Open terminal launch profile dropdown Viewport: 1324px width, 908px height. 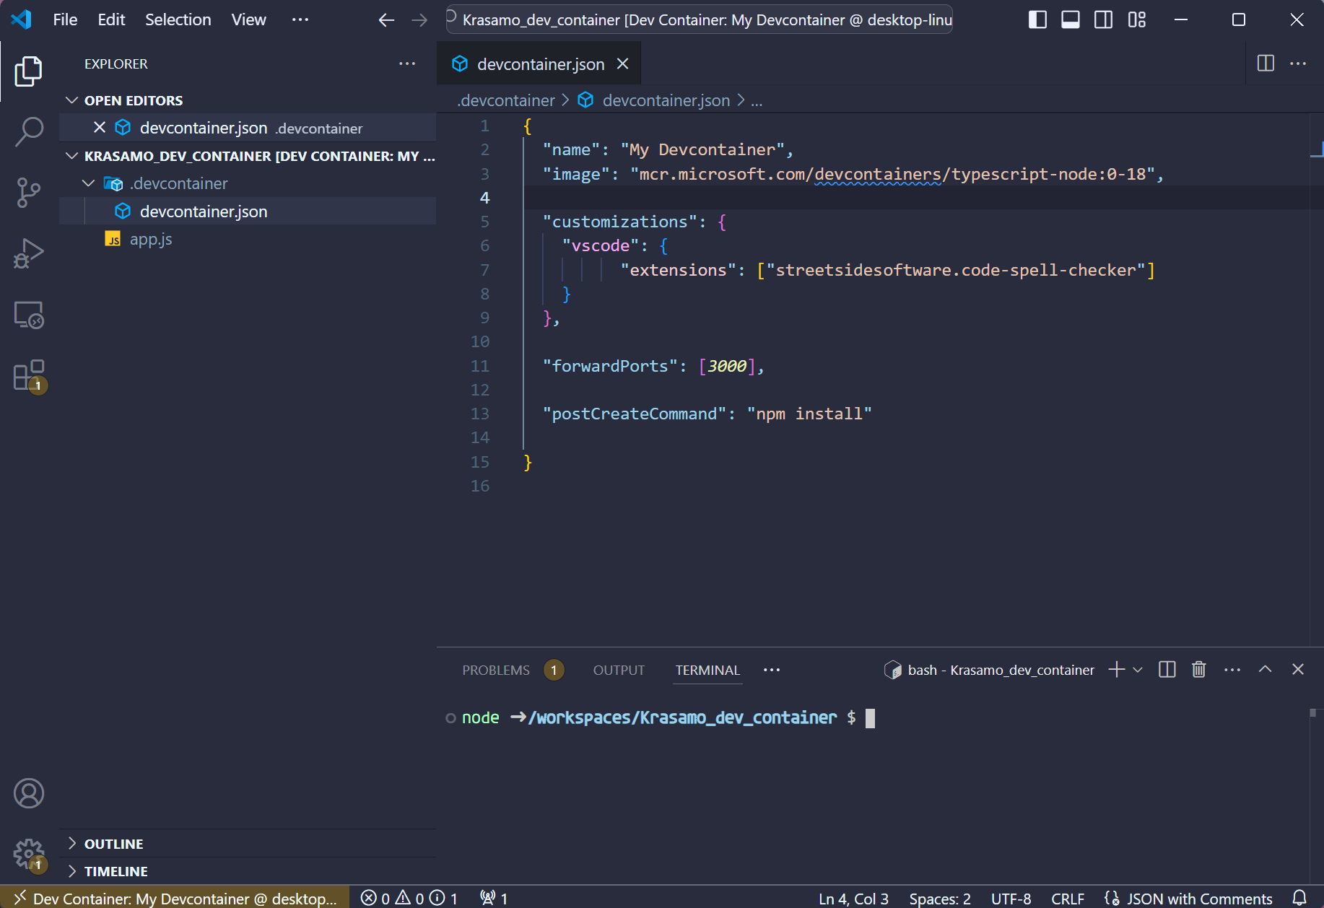coord(1138,670)
